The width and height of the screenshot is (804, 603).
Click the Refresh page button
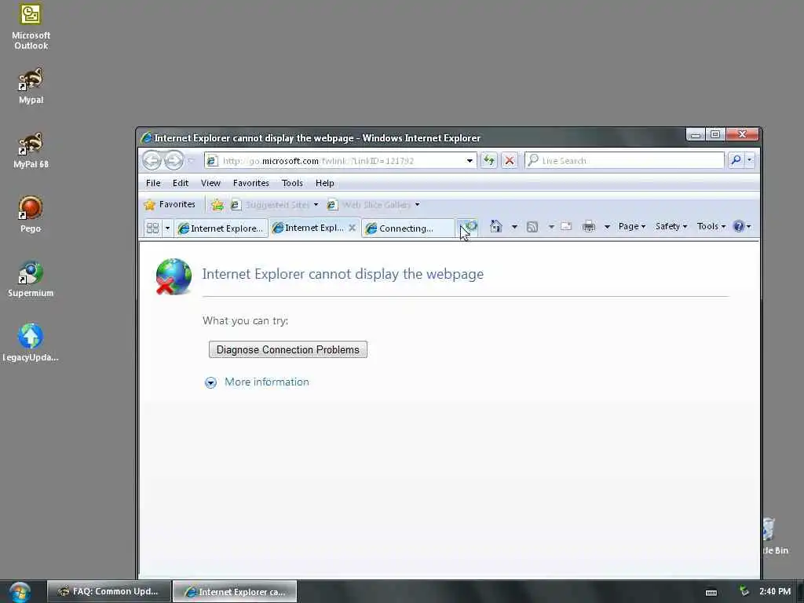(488, 160)
